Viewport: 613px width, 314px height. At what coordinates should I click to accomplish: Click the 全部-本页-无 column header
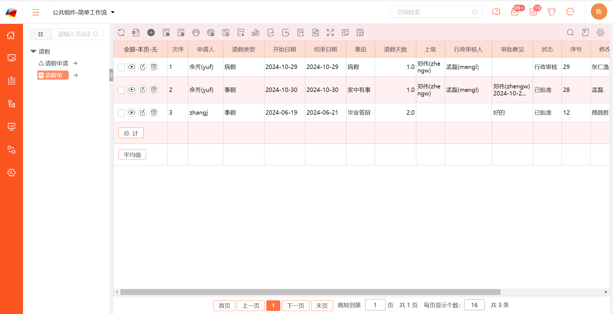(141, 50)
